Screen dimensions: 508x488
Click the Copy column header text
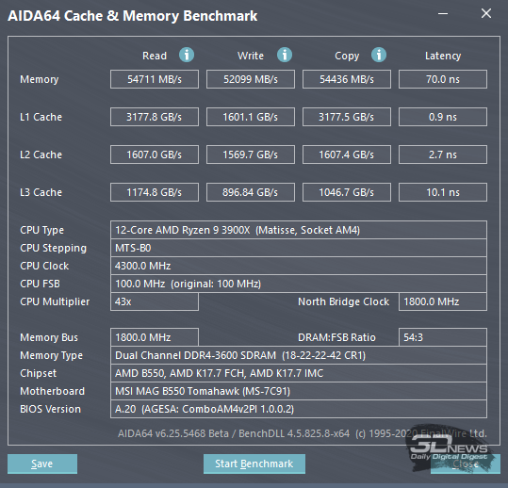(x=347, y=56)
